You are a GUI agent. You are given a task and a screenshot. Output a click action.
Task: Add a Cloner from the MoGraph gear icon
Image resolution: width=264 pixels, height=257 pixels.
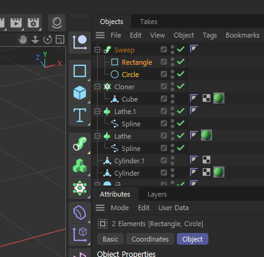(x=80, y=188)
